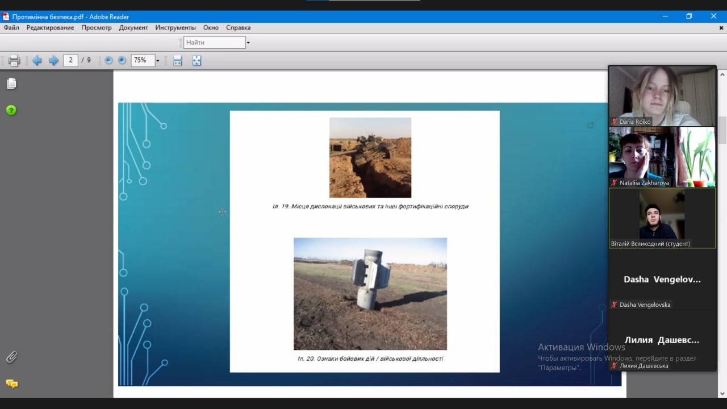Click the zoom in plus button
Screen dimensions: 727x409
[122, 60]
